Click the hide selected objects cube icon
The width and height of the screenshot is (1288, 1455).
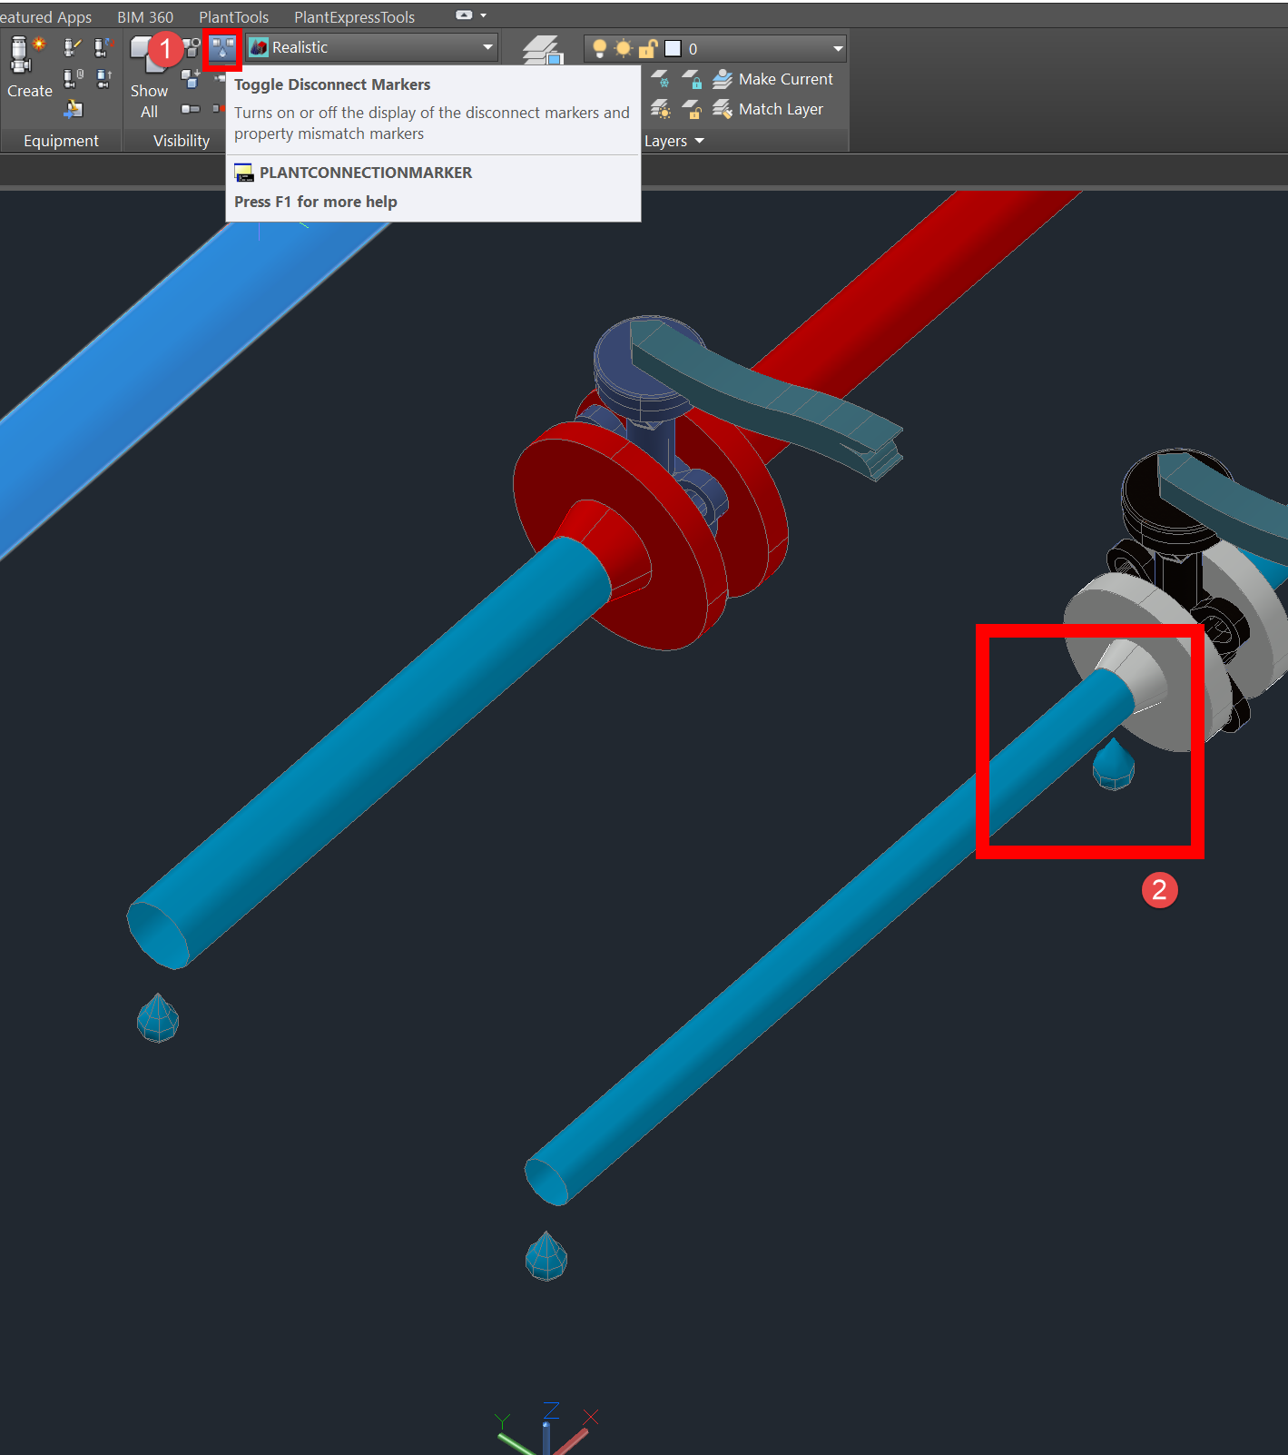click(192, 47)
